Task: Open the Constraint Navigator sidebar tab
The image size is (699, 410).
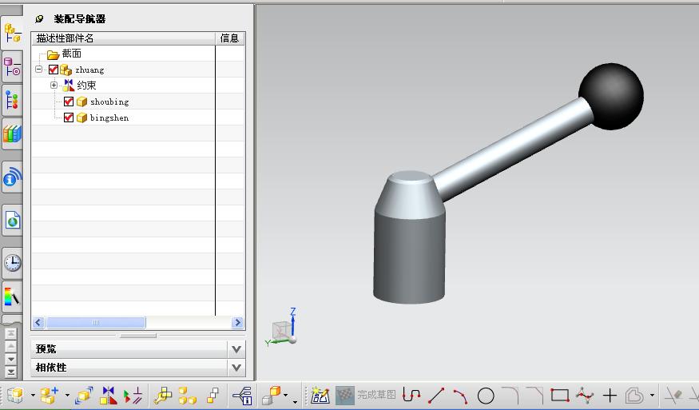Action: [x=12, y=67]
